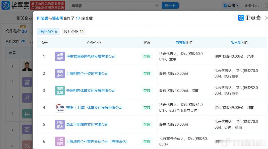This screenshot has height=149, width=268.
Task: Open the 冉莹颖 link in the dialog title
Action: point(43,18)
